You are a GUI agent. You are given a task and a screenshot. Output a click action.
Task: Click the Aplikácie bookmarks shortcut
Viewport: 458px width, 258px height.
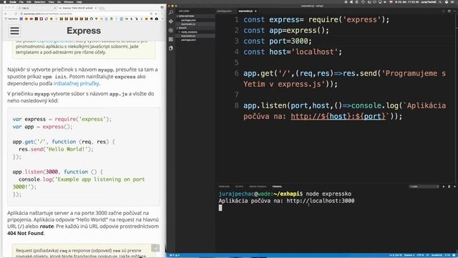tap(11, 19)
